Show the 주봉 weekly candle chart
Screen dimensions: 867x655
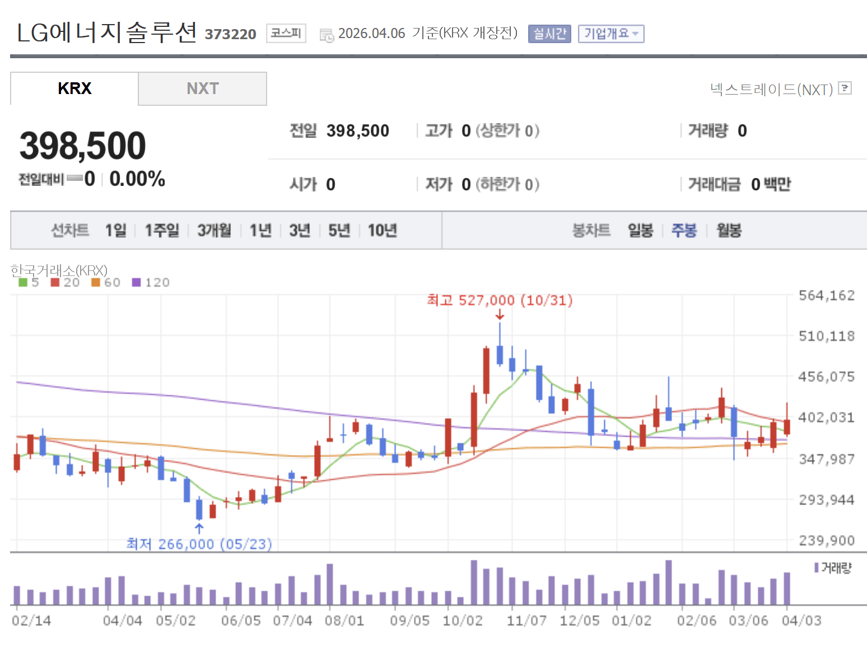coord(684,230)
